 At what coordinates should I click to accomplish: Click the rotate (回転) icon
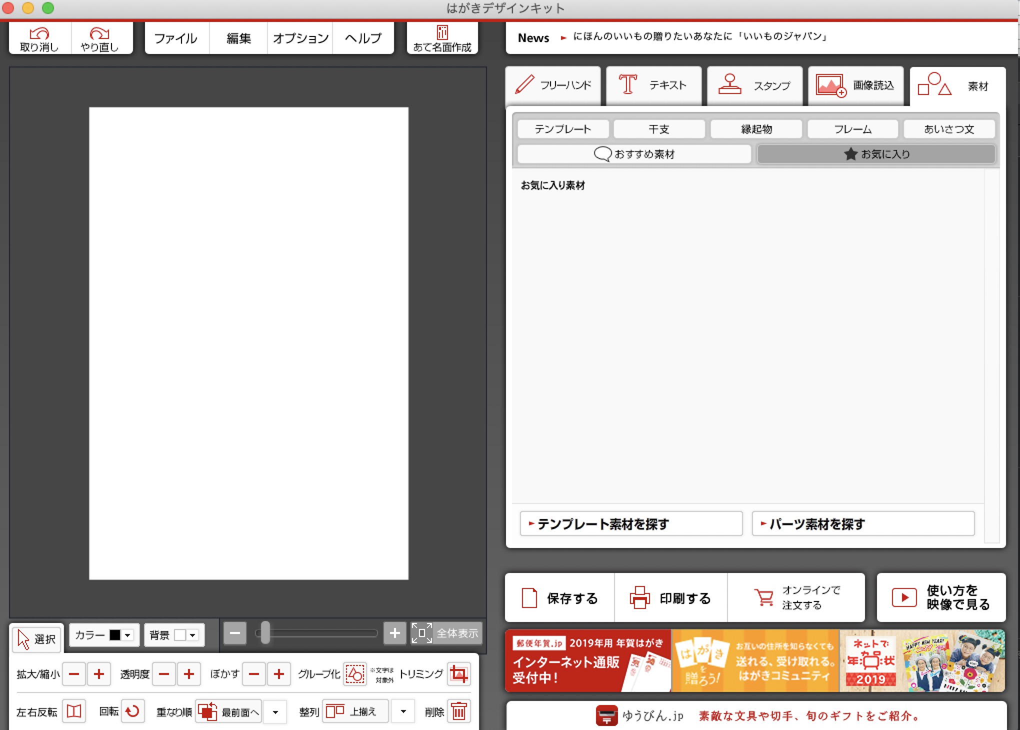(x=132, y=711)
